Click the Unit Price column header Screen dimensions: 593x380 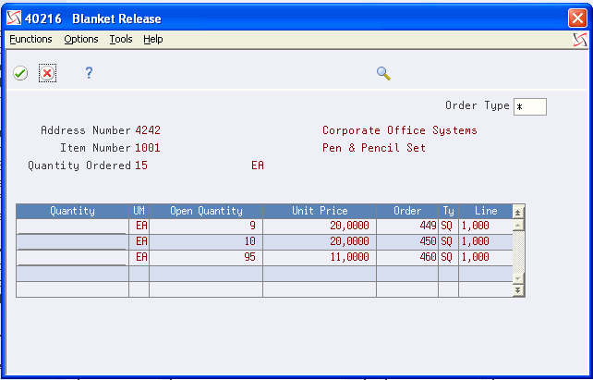[x=320, y=211]
